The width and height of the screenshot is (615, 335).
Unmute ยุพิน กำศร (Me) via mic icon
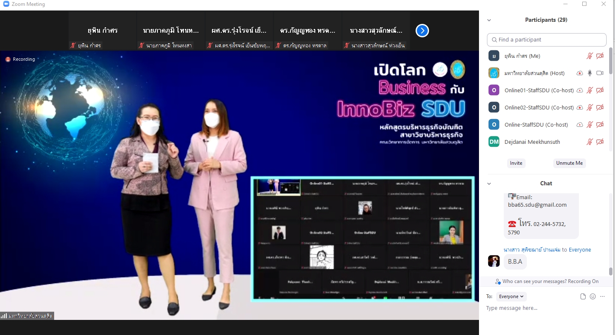pos(590,55)
